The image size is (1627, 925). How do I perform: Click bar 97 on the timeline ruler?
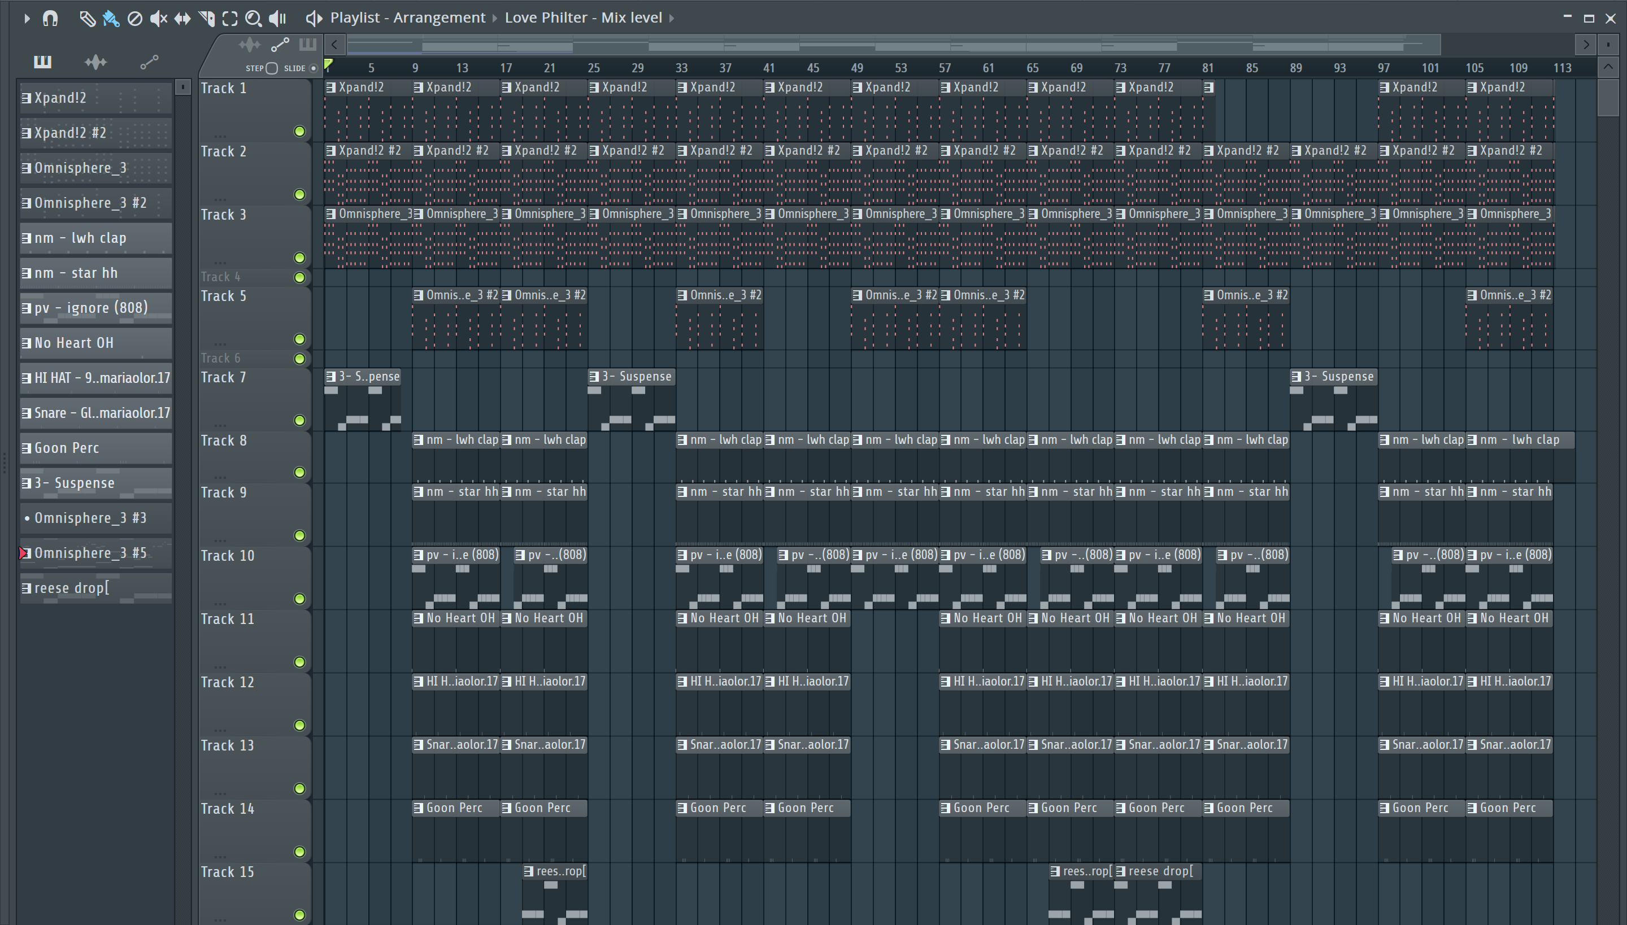[x=1384, y=68]
